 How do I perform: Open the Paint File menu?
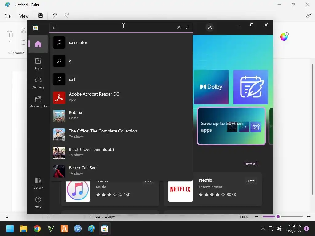(x=7, y=16)
